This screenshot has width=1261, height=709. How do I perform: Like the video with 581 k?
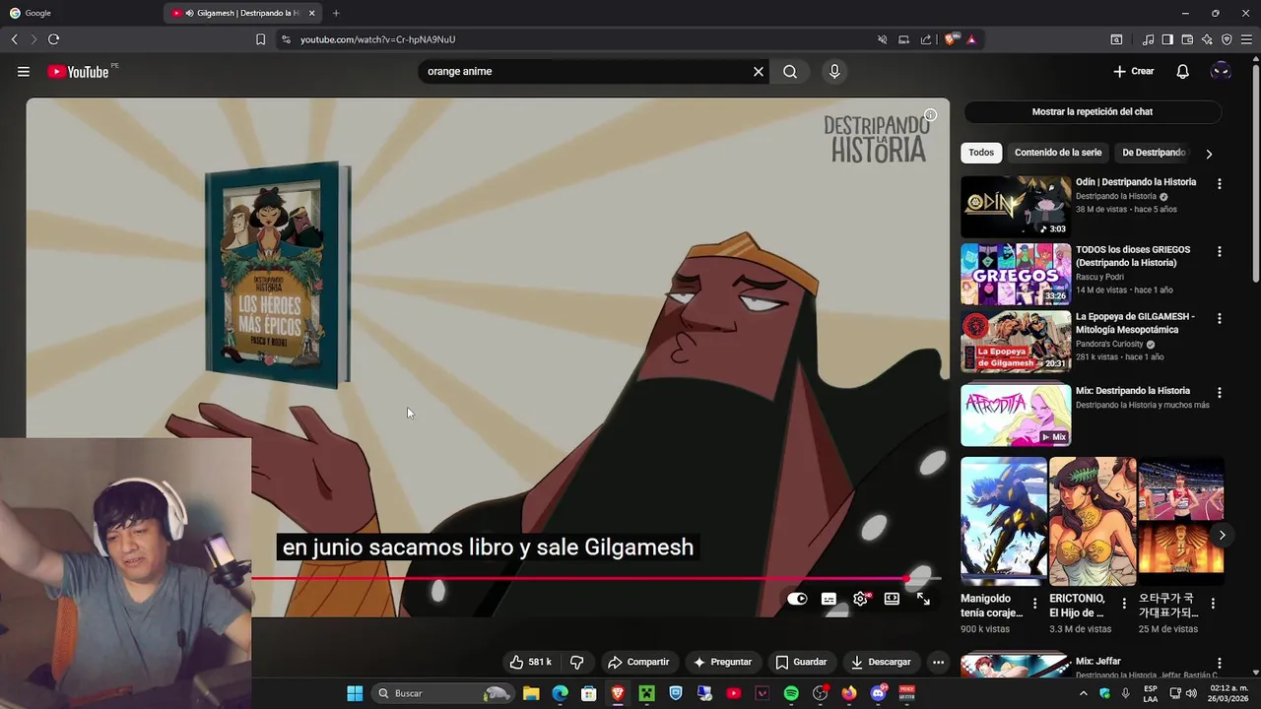coord(530,662)
